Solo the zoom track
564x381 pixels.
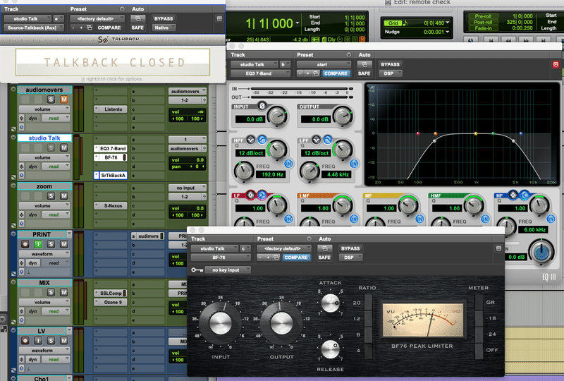point(51,196)
